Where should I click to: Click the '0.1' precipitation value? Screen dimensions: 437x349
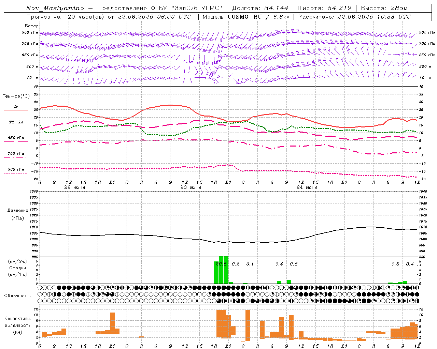(250, 264)
